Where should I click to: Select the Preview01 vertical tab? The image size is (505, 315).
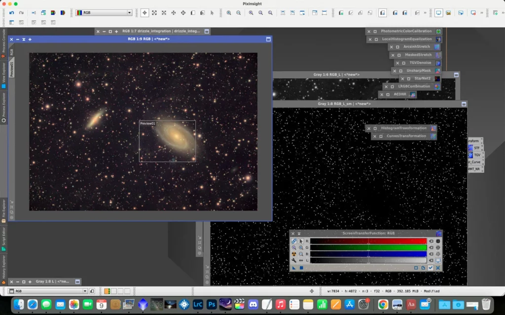(12, 68)
